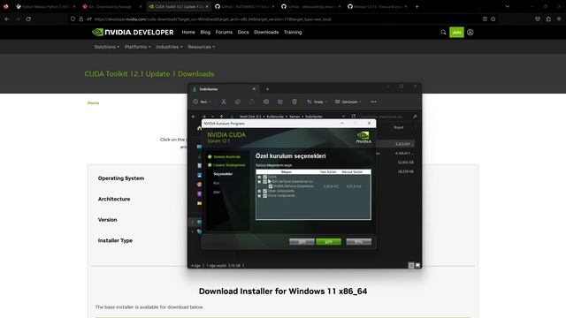The image size is (566, 318).
Task: Open the Training menu item
Action: 293,33
